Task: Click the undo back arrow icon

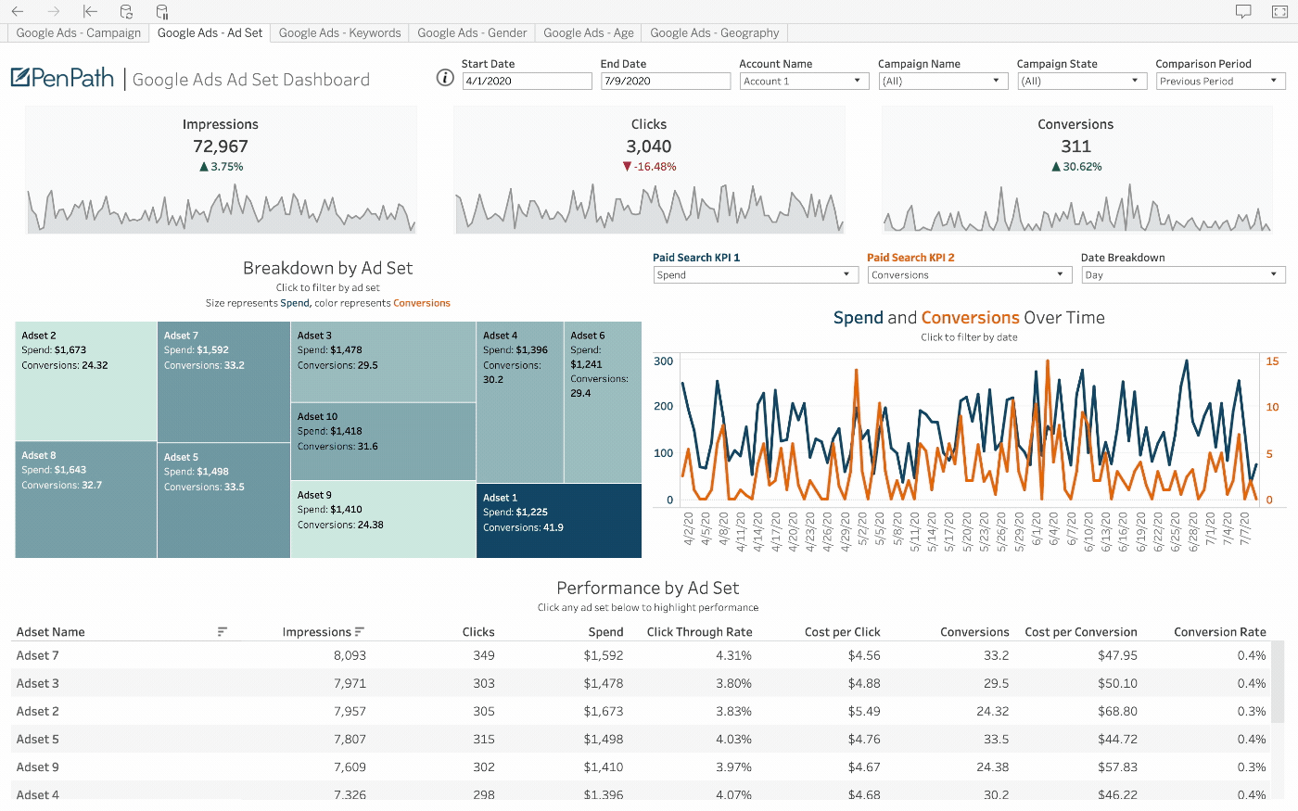Action: click(x=18, y=11)
